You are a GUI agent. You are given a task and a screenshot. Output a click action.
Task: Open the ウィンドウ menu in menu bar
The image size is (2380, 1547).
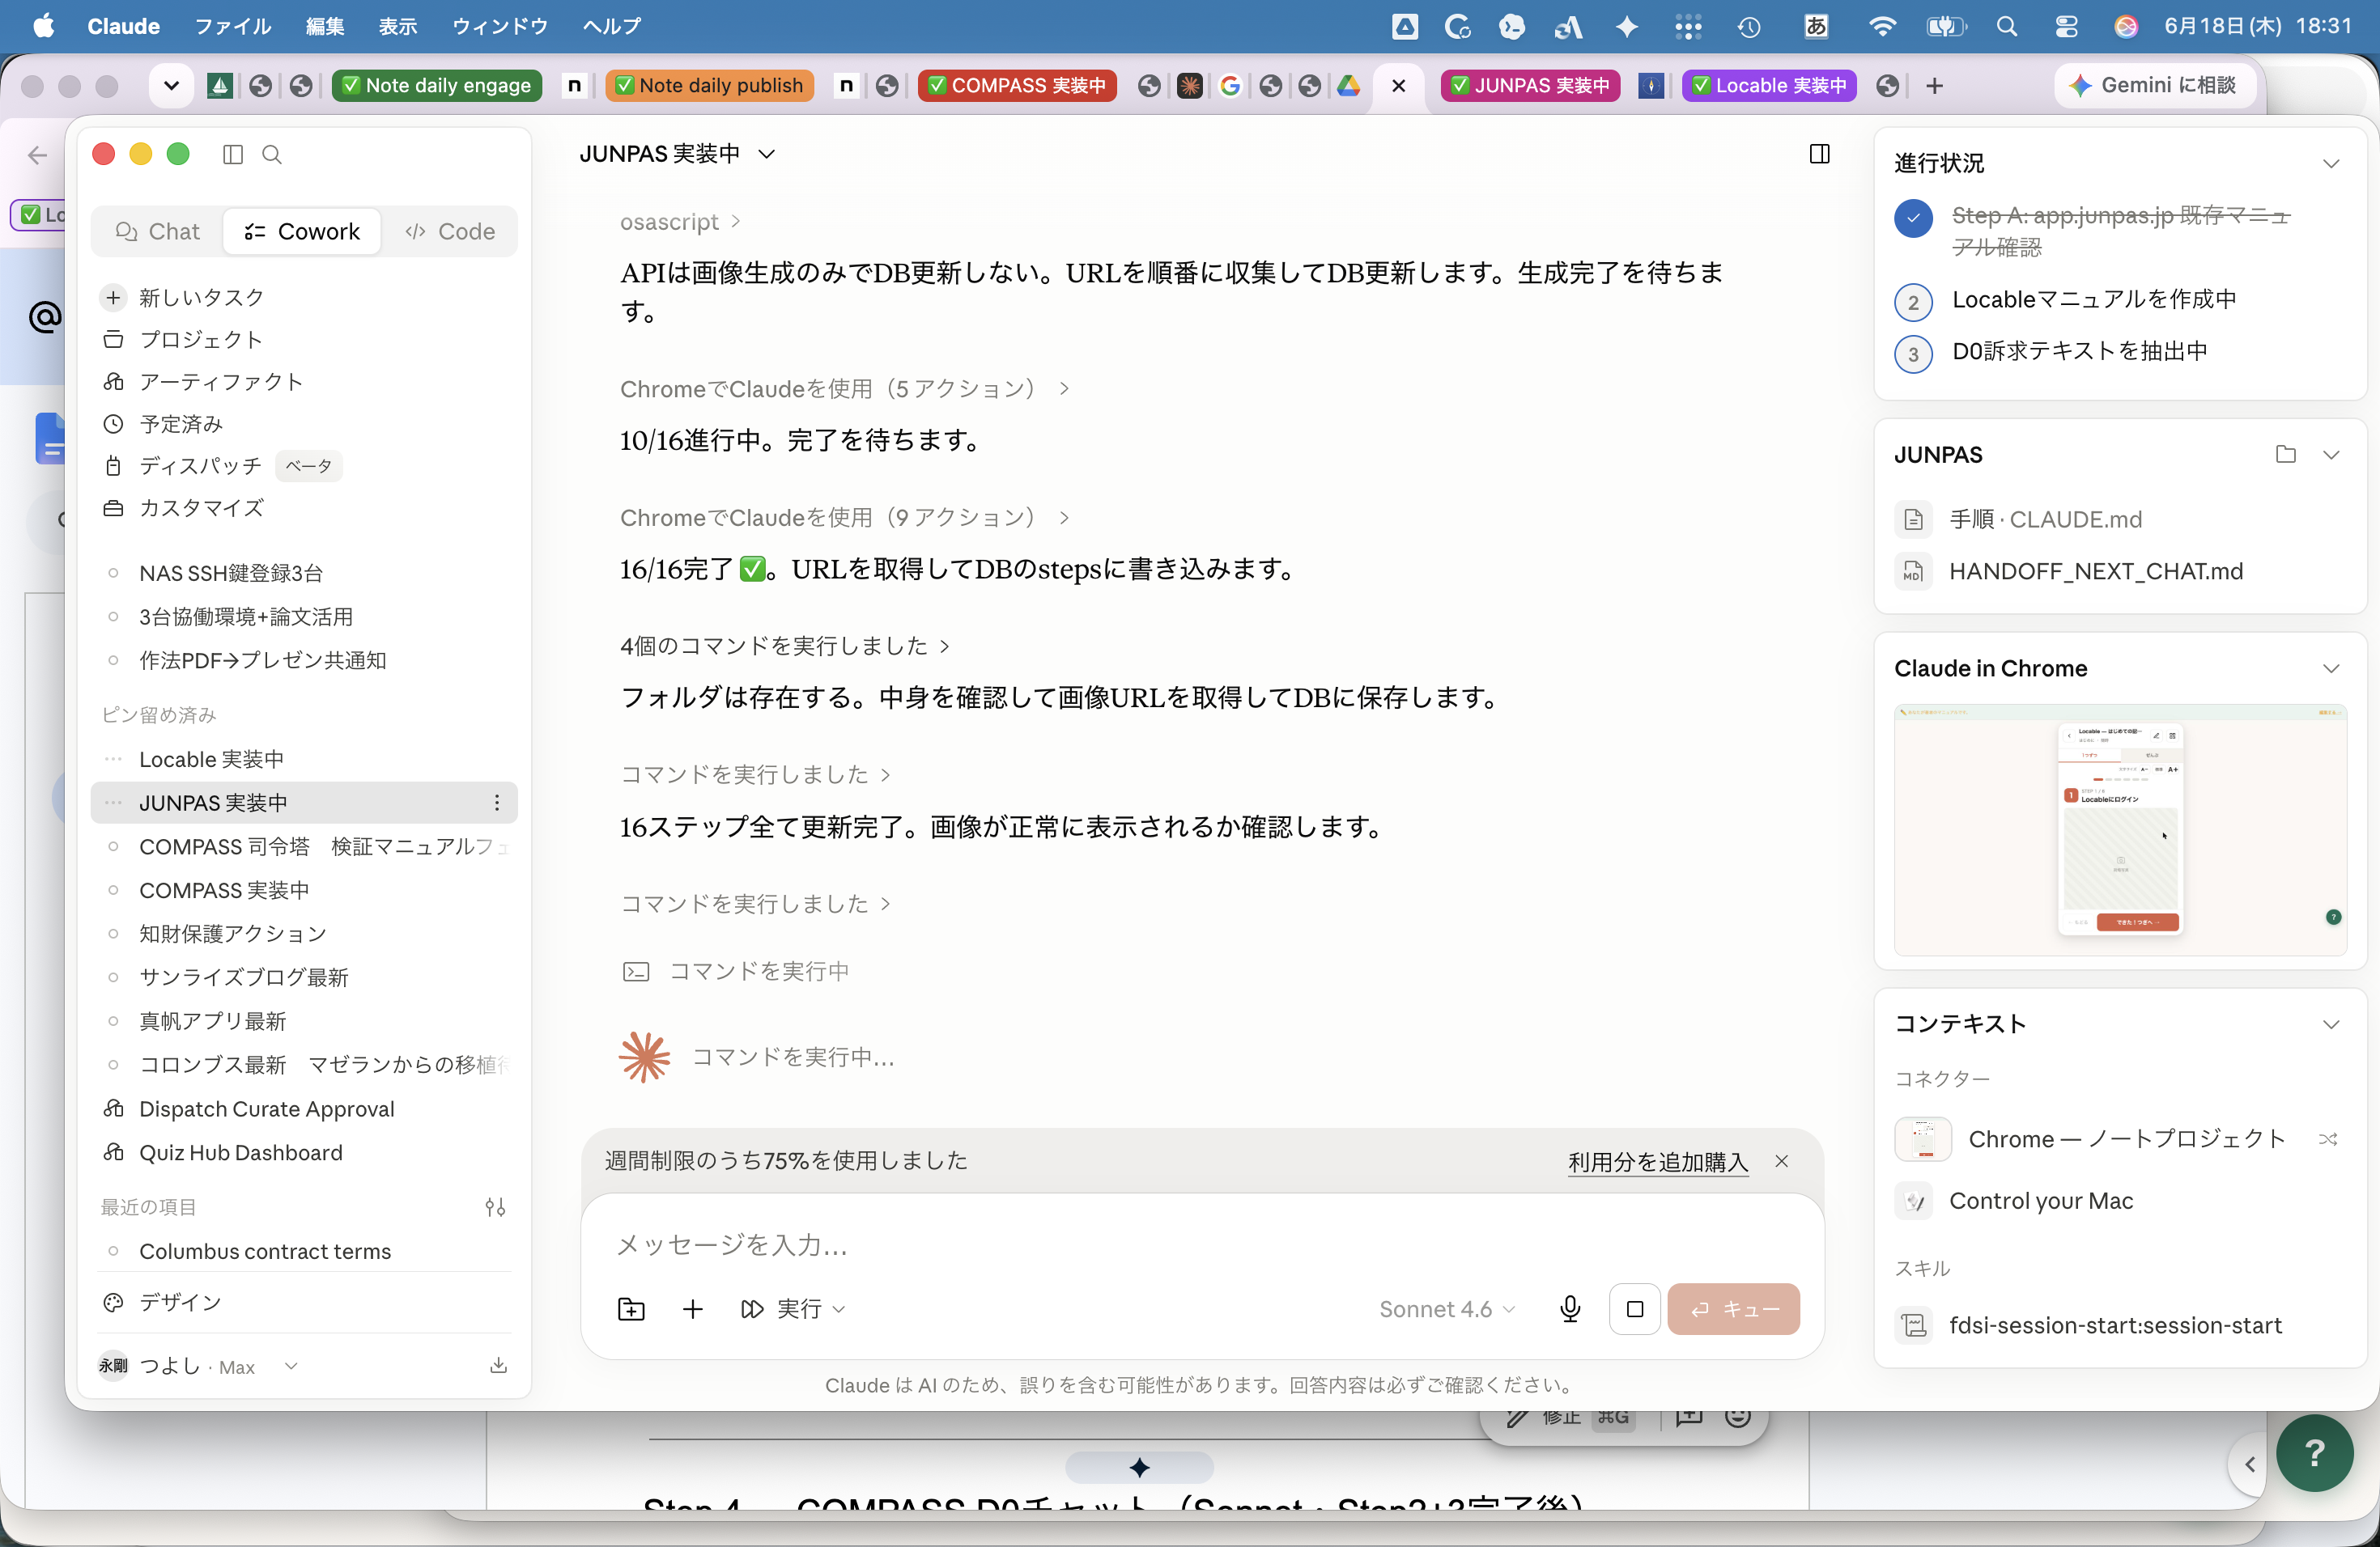click(x=499, y=26)
